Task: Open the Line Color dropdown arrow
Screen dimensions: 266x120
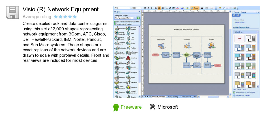Action: (x=185, y=8)
